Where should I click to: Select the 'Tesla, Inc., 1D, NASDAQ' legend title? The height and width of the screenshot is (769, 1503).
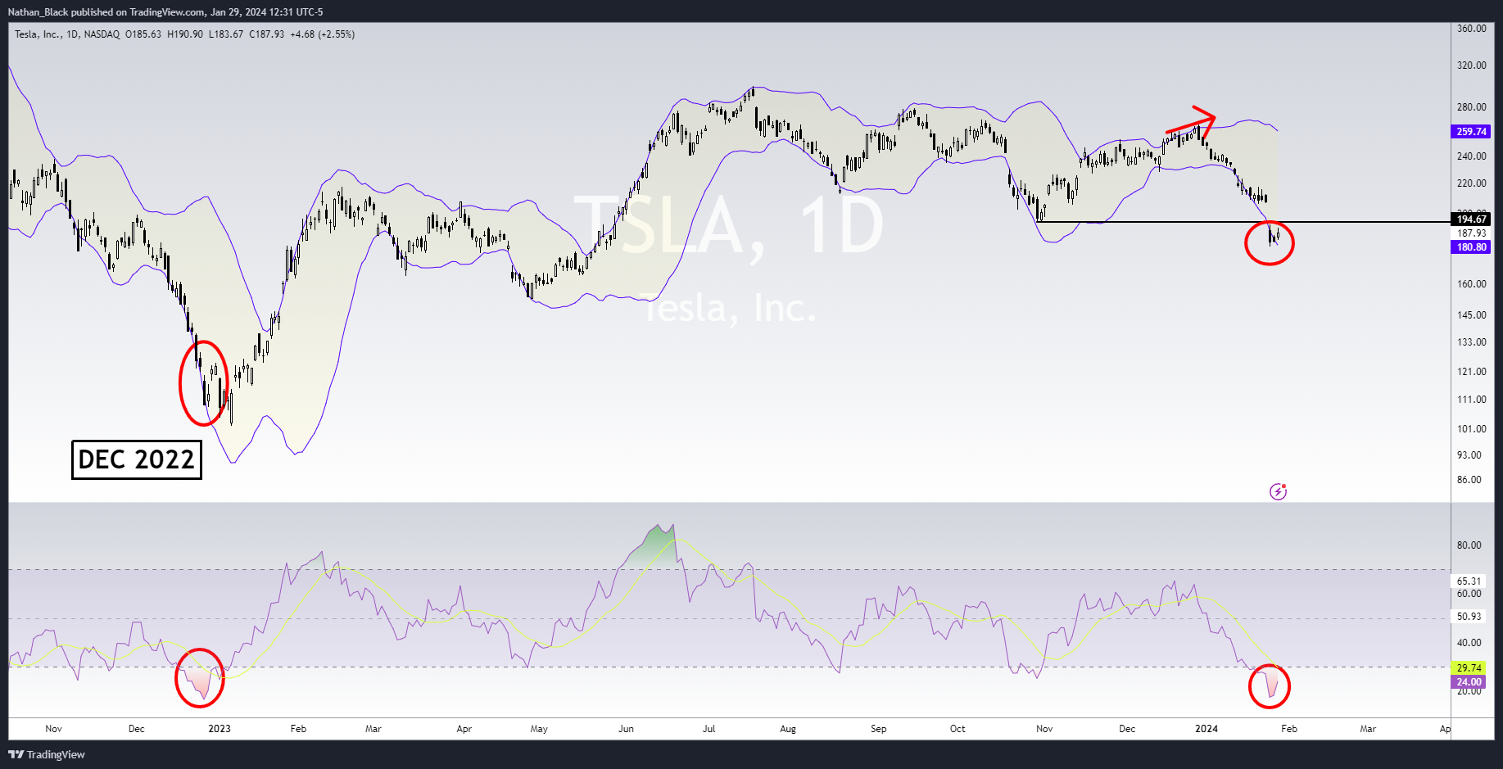[x=67, y=34]
